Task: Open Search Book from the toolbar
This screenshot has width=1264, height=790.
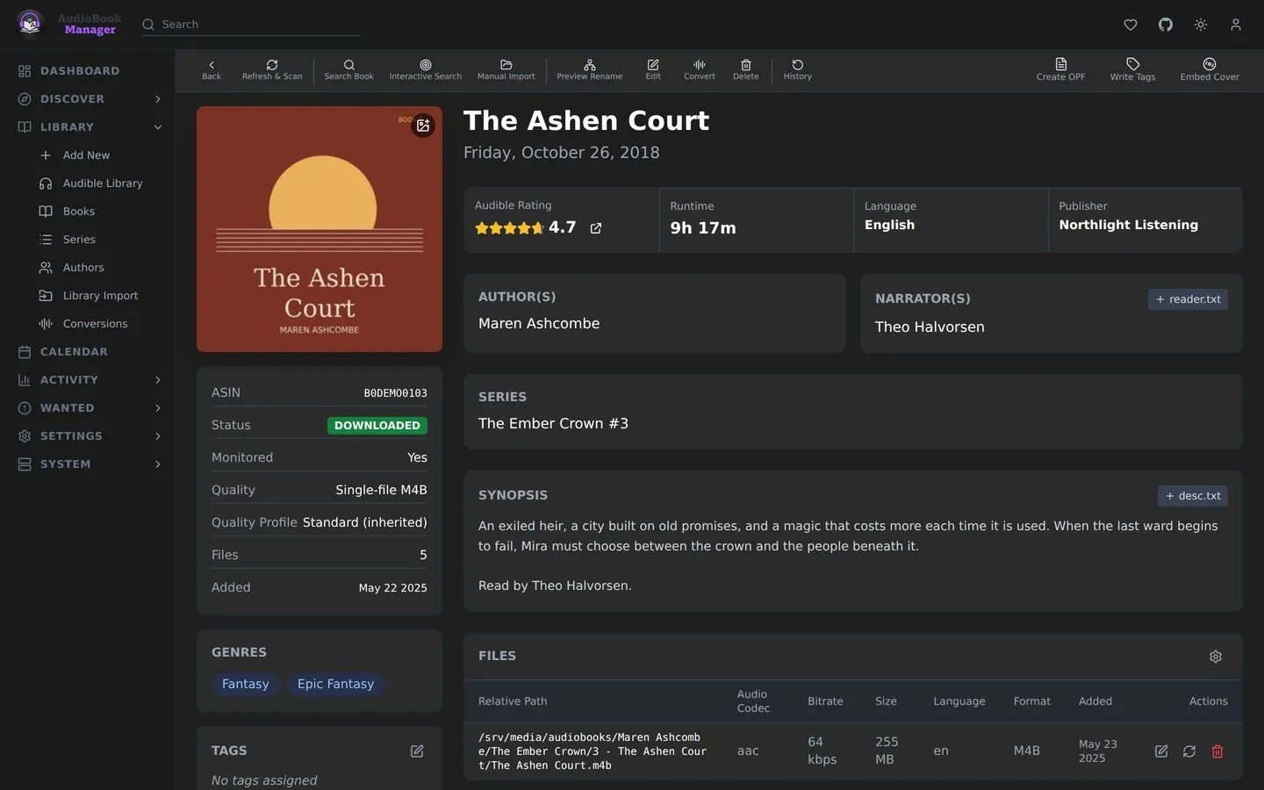Action: click(348, 70)
